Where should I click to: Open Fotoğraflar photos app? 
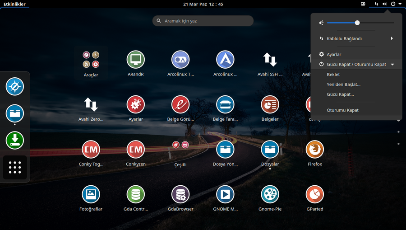click(91, 194)
